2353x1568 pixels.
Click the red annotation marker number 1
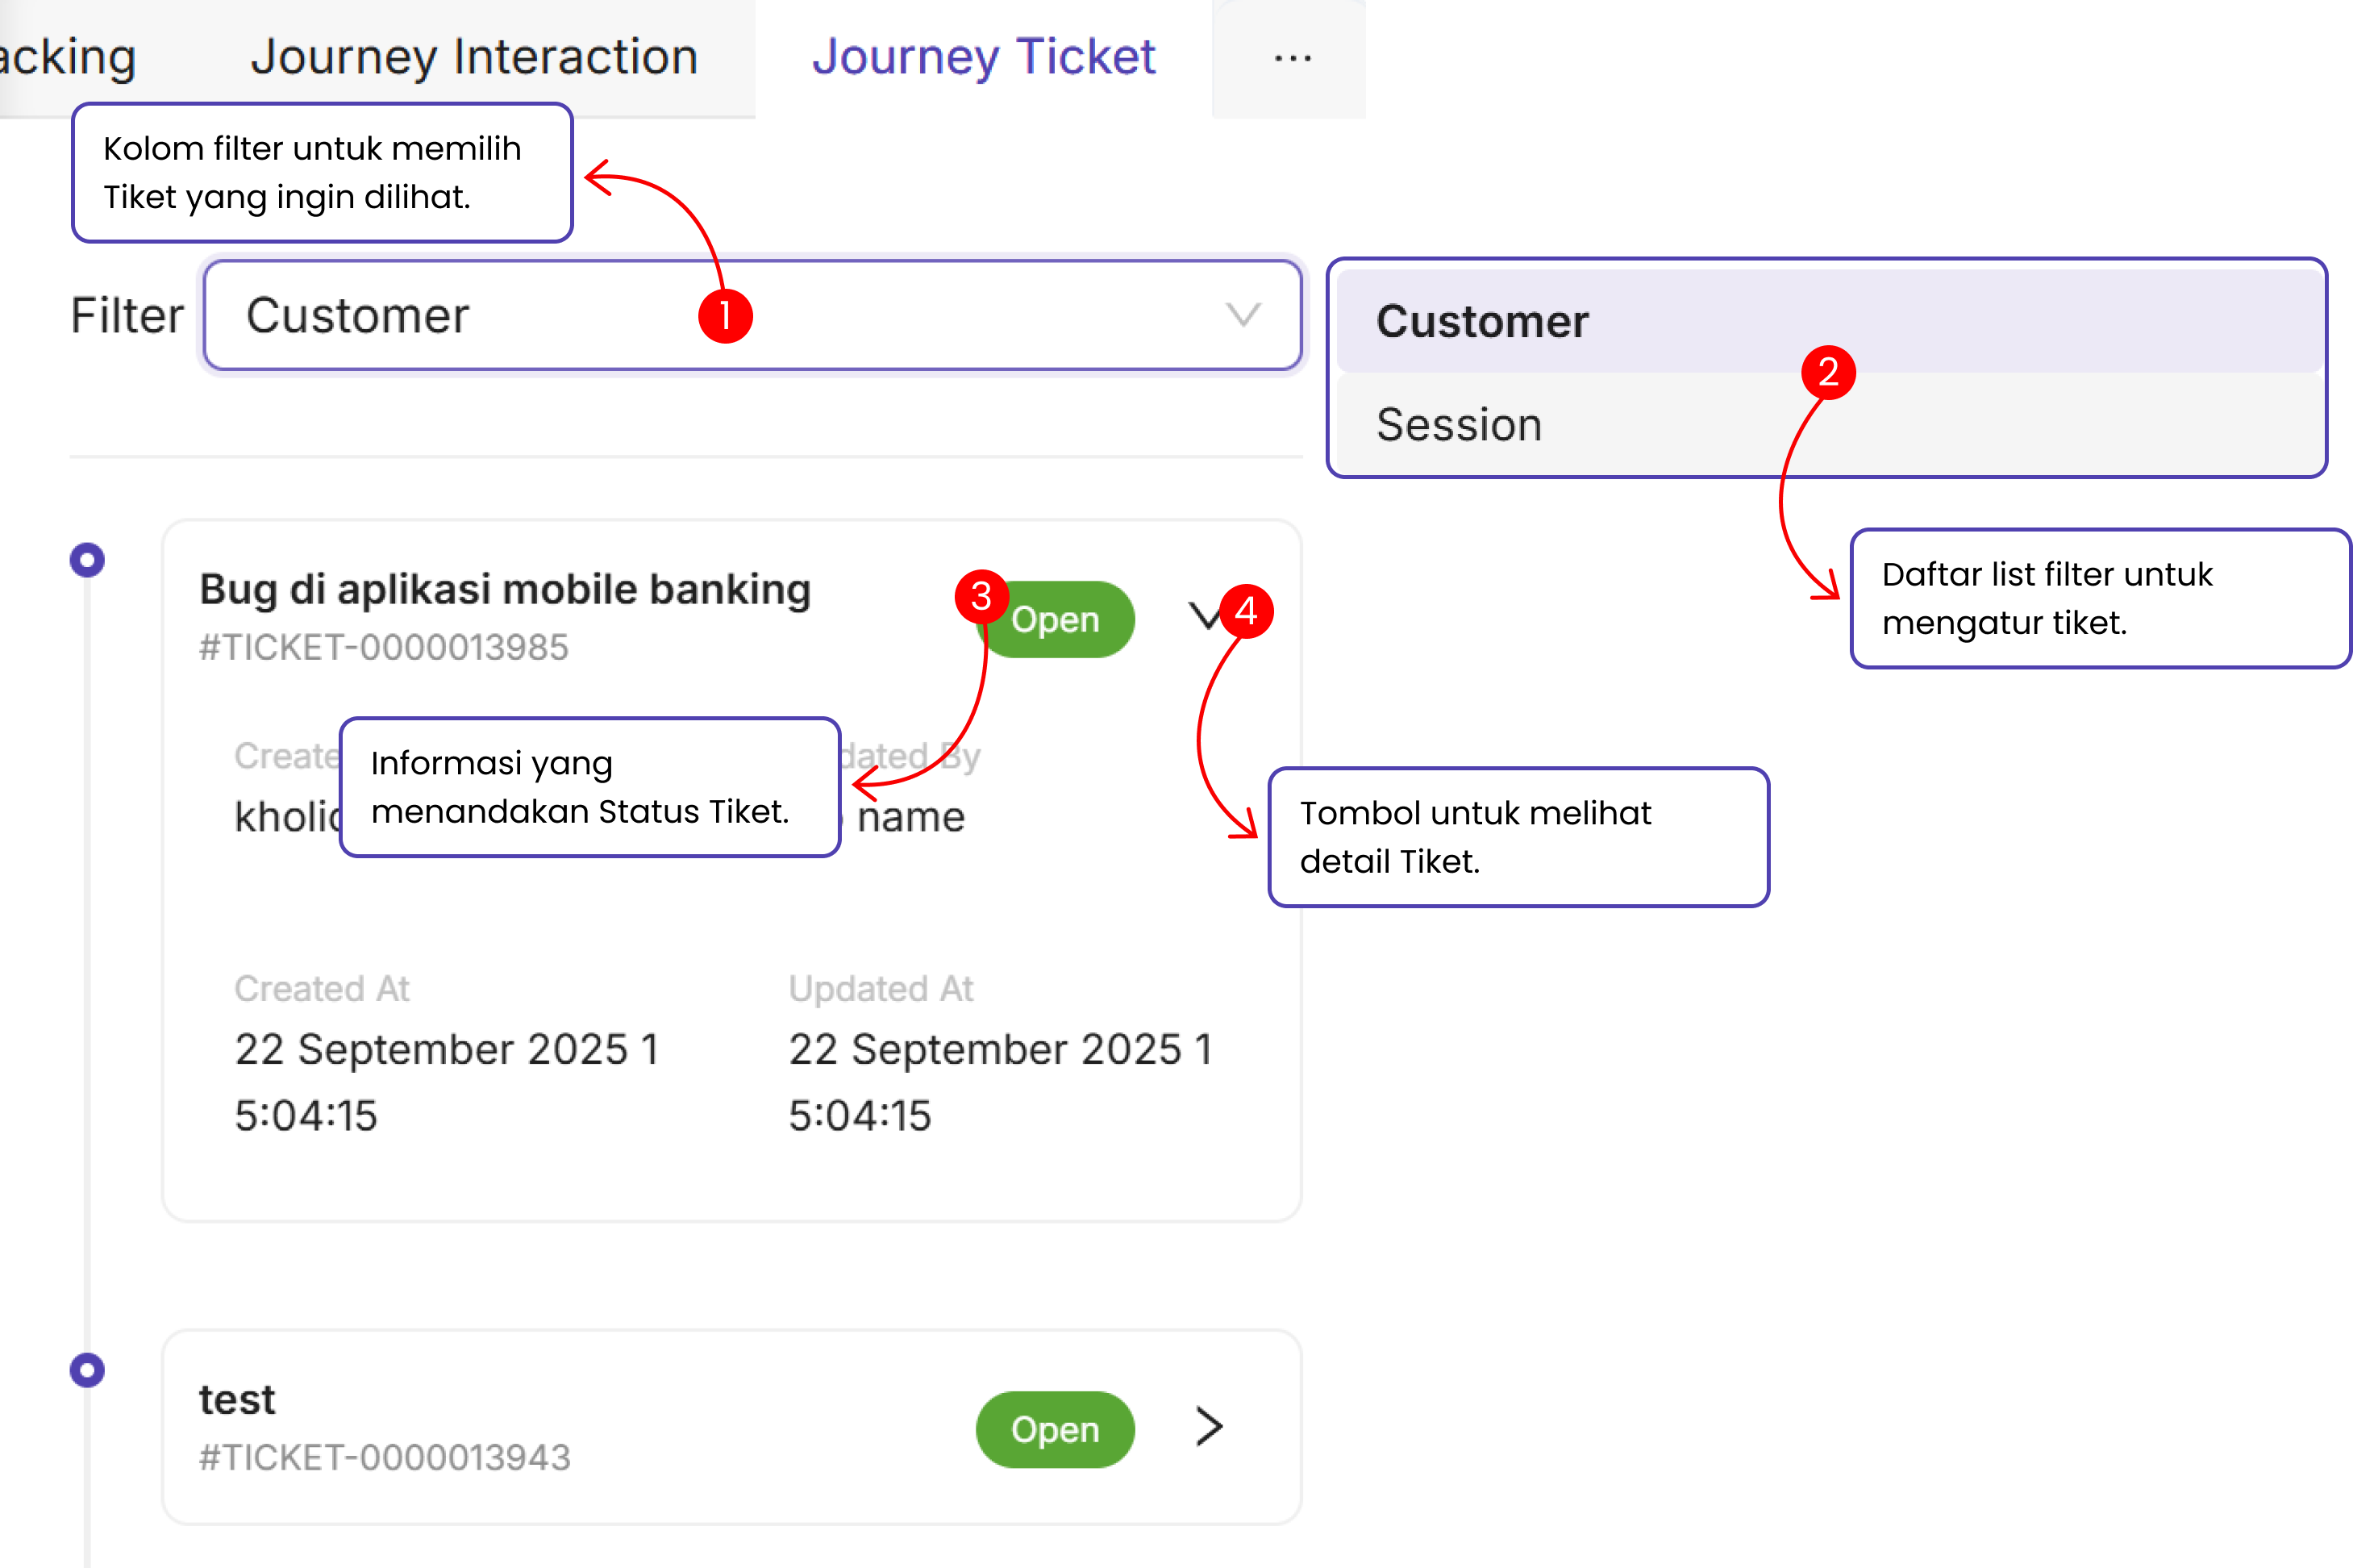725,316
